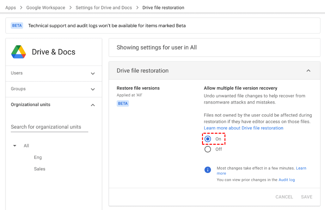Select the On radio button

(208, 139)
